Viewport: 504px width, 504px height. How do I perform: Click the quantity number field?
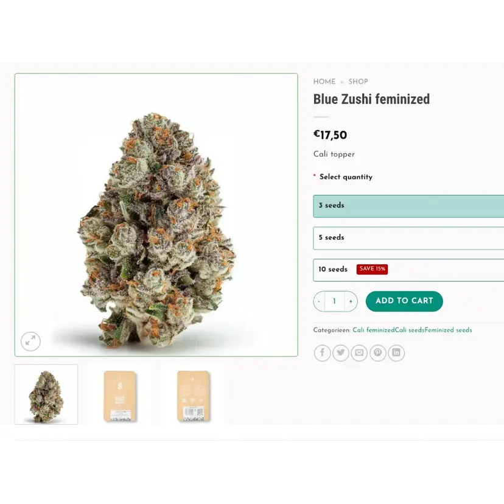pyautogui.click(x=335, y=301)
